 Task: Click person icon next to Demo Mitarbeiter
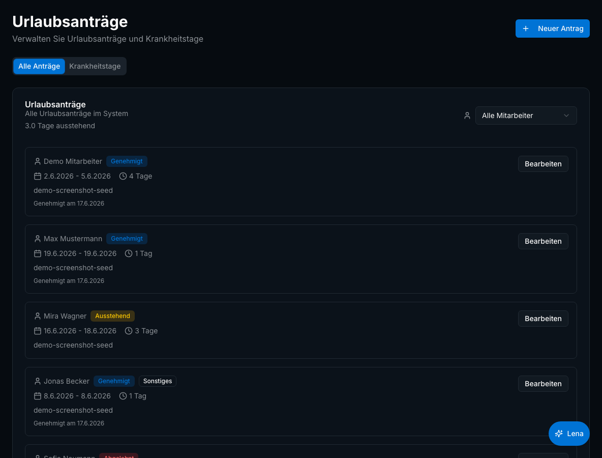(x=37, y=161)
